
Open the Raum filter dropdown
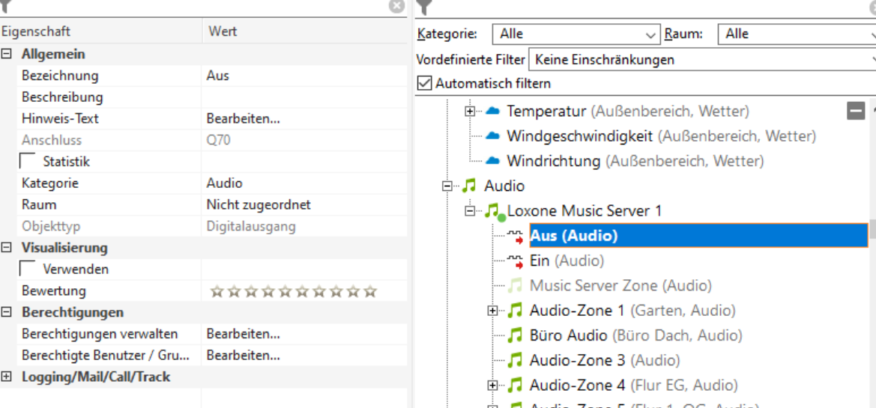point(796,34)
